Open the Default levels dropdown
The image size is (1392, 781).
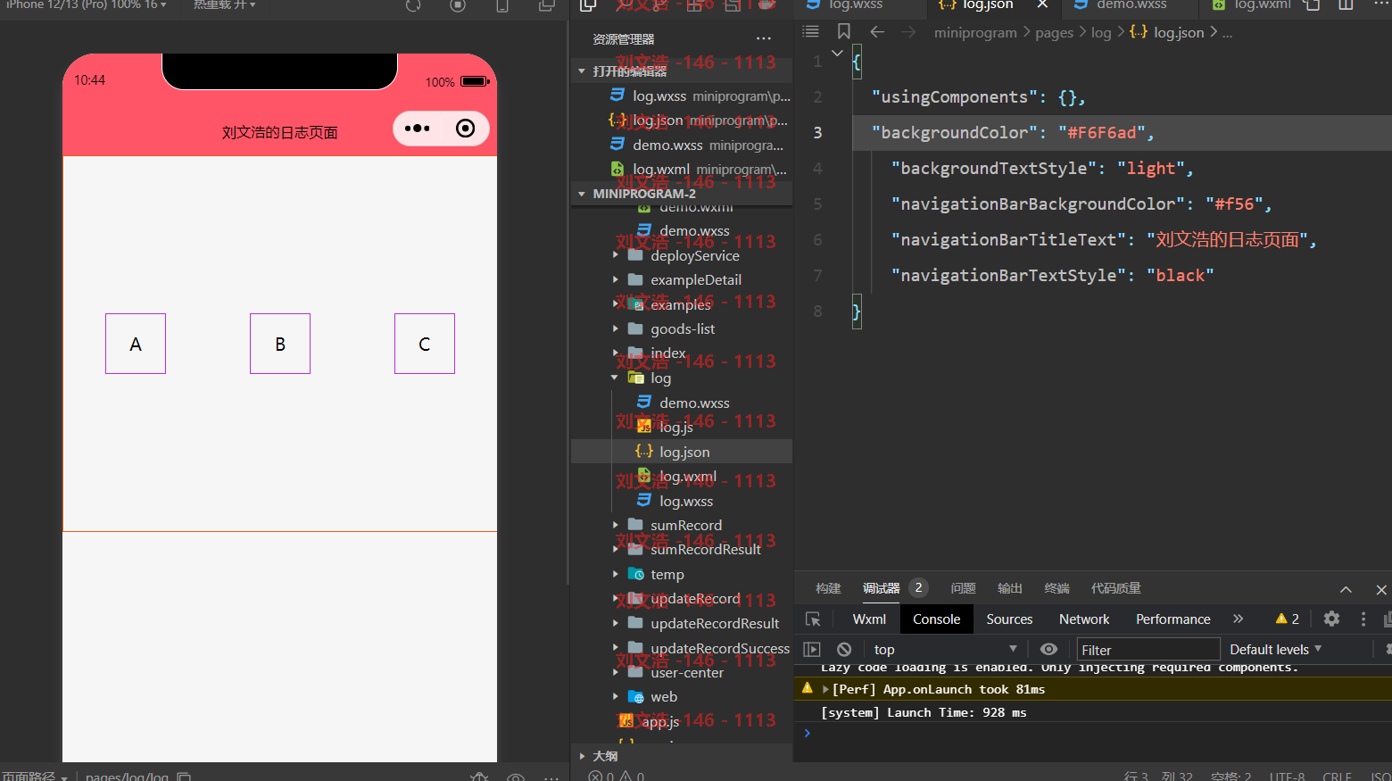tap(1275, 650)
